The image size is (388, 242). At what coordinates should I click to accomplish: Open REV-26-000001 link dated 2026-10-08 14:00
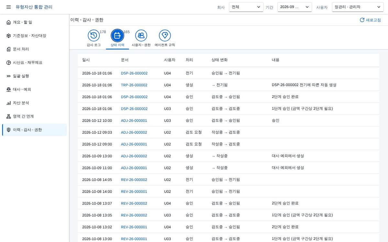pyautogui.click(x=134, y=192)
